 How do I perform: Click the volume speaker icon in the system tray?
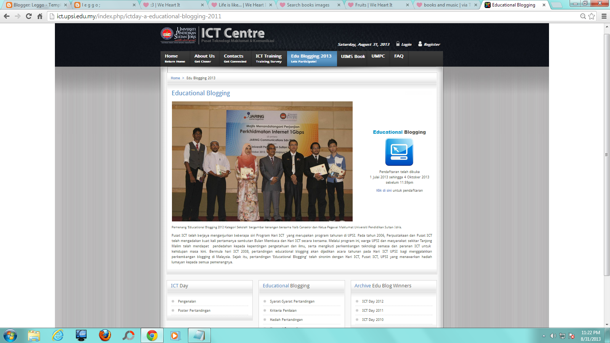coord(553,336)
